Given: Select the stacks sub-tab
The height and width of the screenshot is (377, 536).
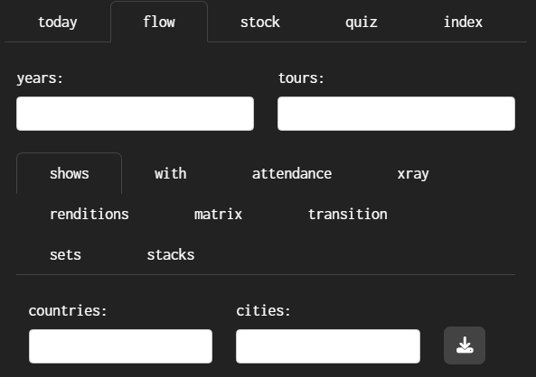Looking at the screenshot, I should pyautogui.click(x=171, y=255).
